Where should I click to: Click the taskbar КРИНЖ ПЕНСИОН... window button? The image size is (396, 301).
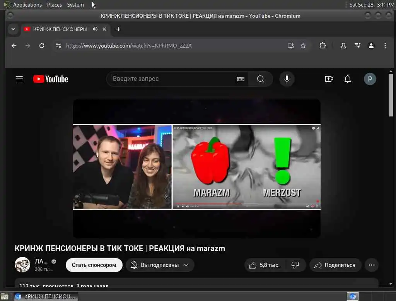click(x=46, y=296)
